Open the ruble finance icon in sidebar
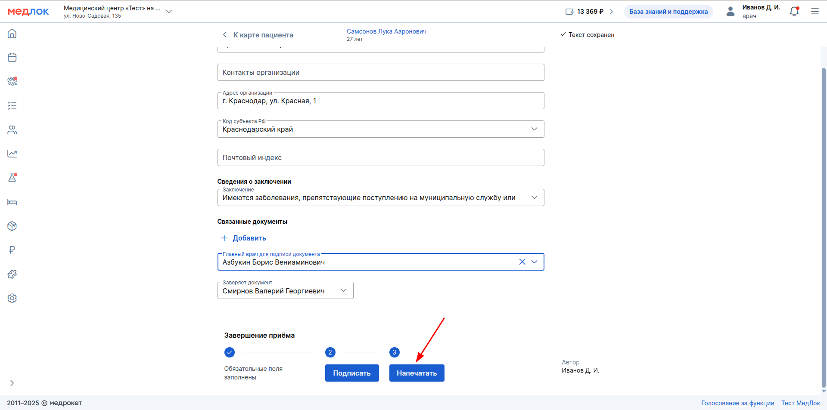This screenshot has width=827, height=410. 12,250
